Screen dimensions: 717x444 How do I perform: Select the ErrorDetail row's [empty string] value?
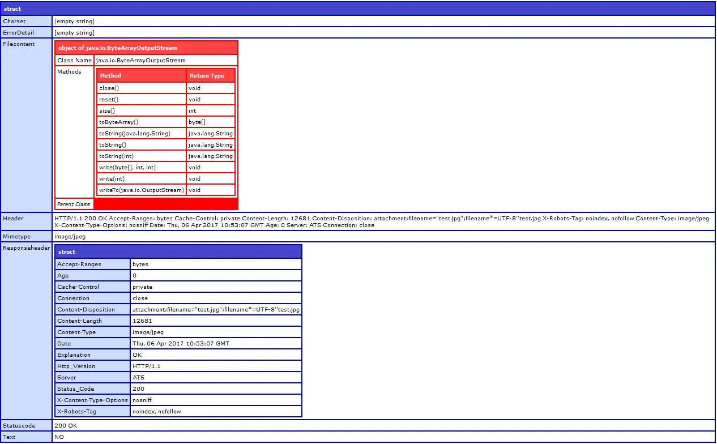(x=74, y=33)
